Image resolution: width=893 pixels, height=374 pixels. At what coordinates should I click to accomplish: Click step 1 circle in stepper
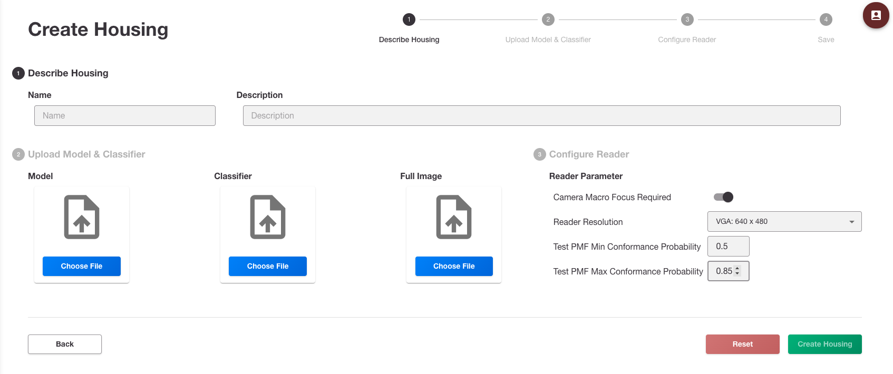[x=409, y=19]
